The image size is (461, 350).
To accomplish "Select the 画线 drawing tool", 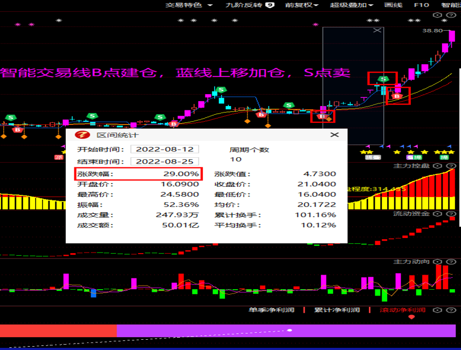I will tap(393, 5).
